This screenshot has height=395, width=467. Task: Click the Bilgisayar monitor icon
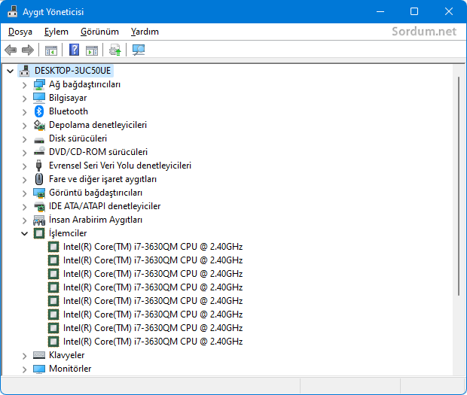click(x=39, y=98)
